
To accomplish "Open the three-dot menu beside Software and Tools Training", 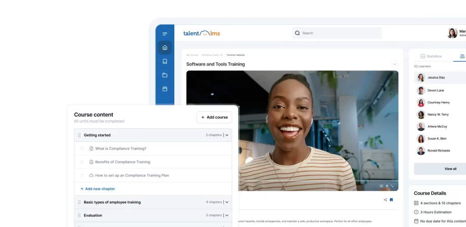I will pyautogui.click(x=395, y=64).
